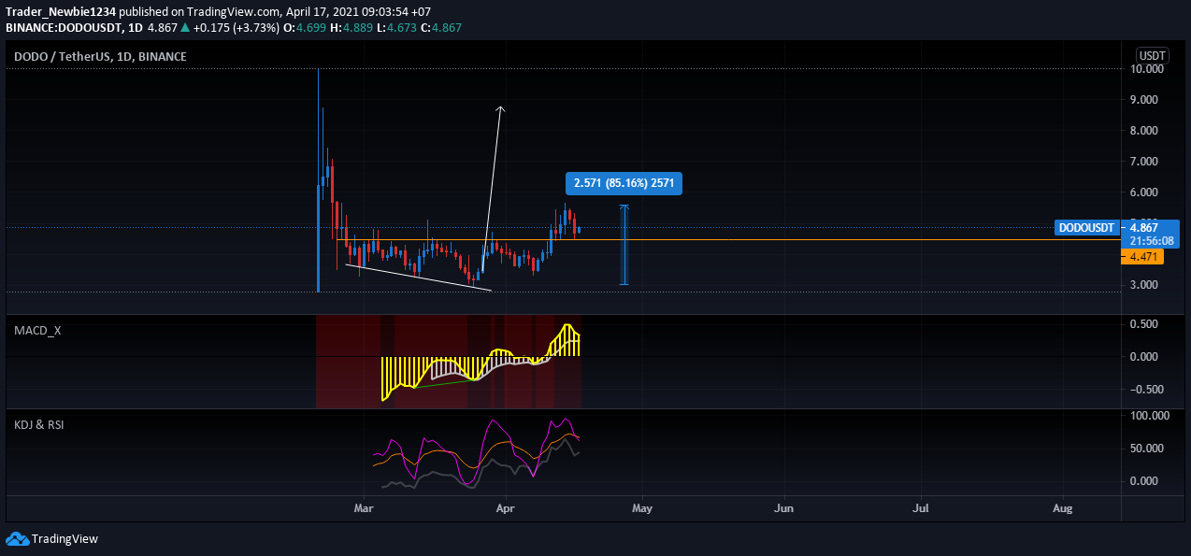The image size is (1191, 556).
Task: Click the Apr label on the time axis
Action: 506,509
